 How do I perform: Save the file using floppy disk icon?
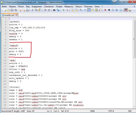(12, 10)
